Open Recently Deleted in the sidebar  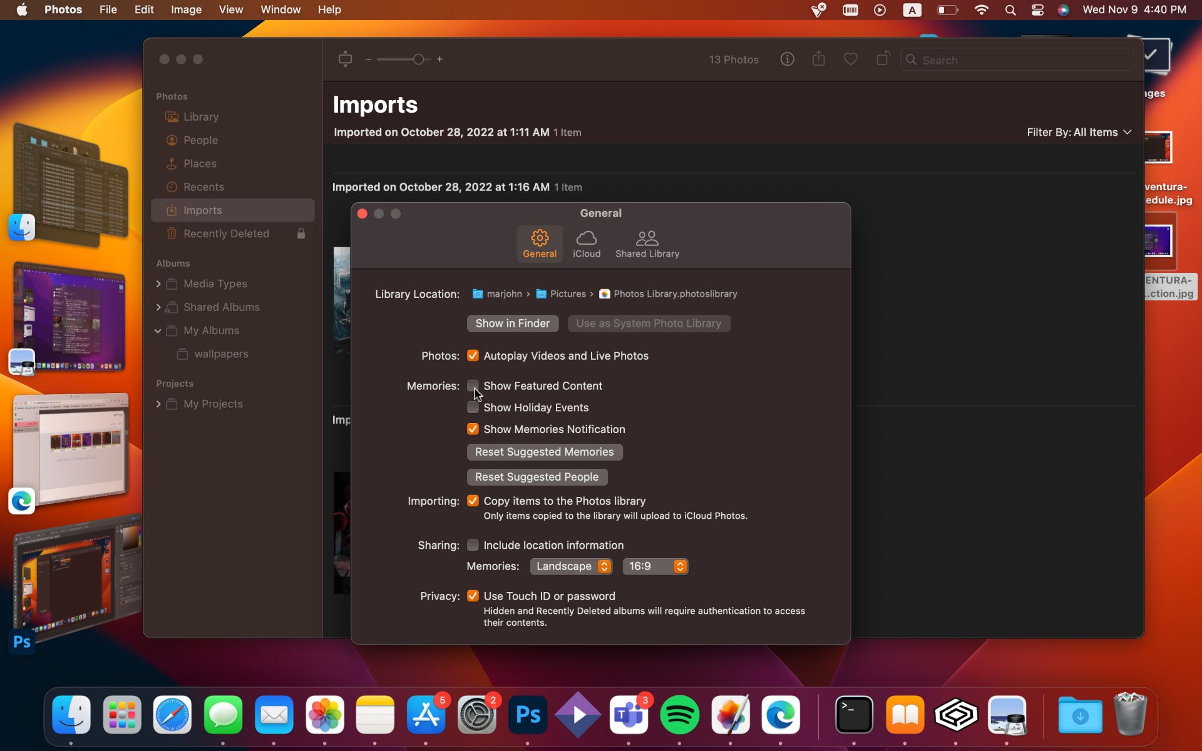tap(226, 233)
